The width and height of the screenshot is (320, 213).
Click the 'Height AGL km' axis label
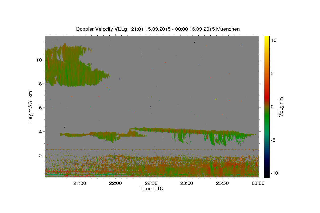coord(31,106)
